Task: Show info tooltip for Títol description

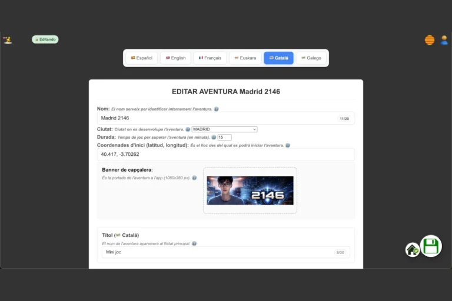Action: [194, 243]
